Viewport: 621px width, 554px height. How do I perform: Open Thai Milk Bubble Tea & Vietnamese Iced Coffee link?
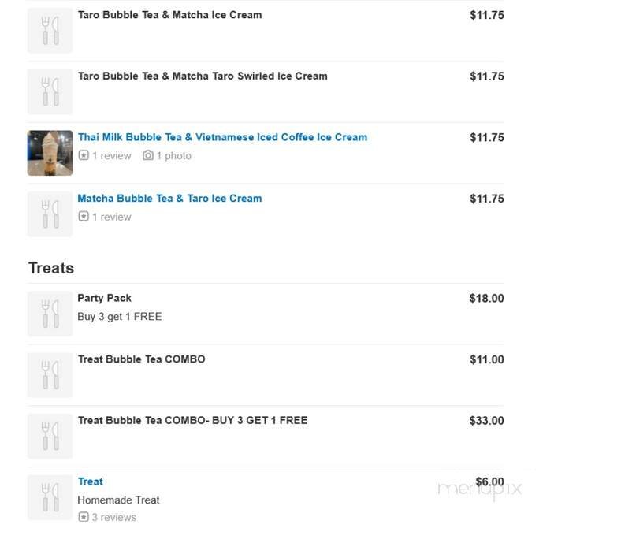click(x=222, y=137)
